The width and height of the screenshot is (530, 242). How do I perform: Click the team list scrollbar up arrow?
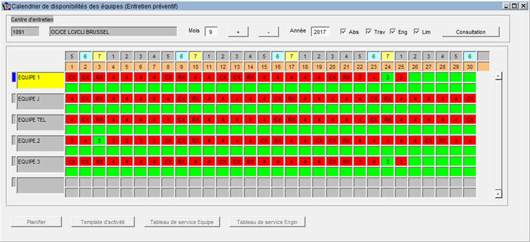(498, 76)
